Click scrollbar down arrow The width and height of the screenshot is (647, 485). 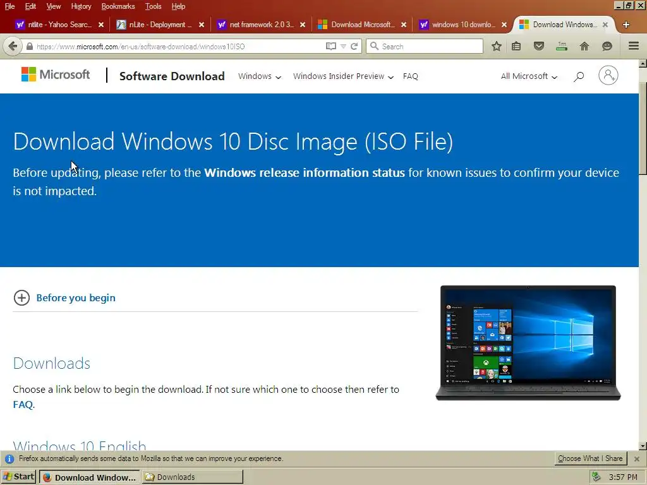(x=643, y=446)
